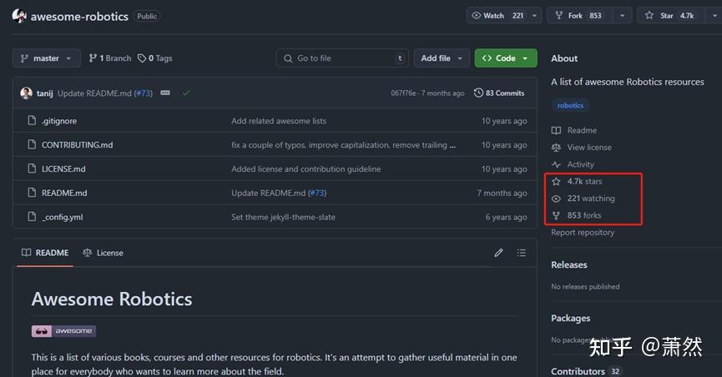This screenshot has height=377, width=722.
Task: Click the tanij author avatar
Action: click(x=27, y=93)
